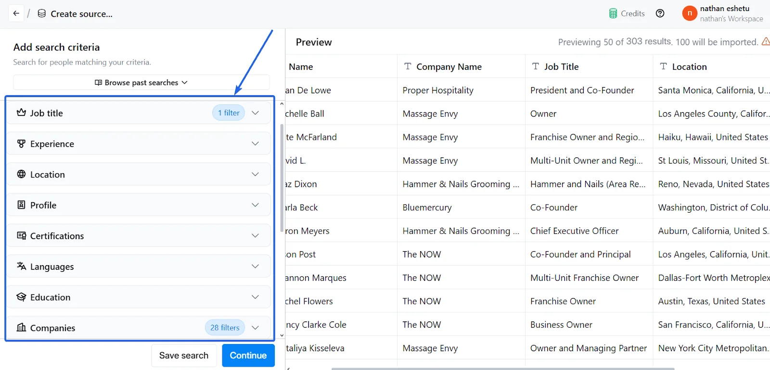Click the Languages translate icon
770x370 pixels.
[21, 266]
